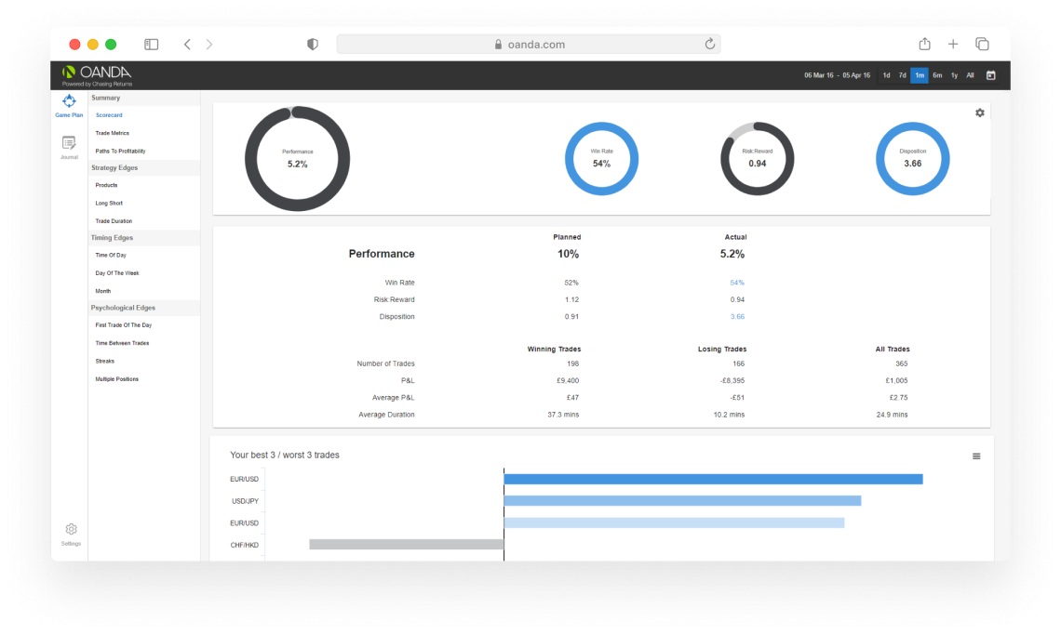Select the 7d time range
Image resolution: width=1061 pixels, height=634 pixels.
(902, 75)
